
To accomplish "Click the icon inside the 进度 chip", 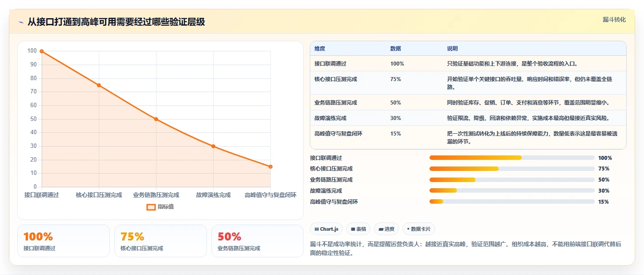I will coord(381,229).
